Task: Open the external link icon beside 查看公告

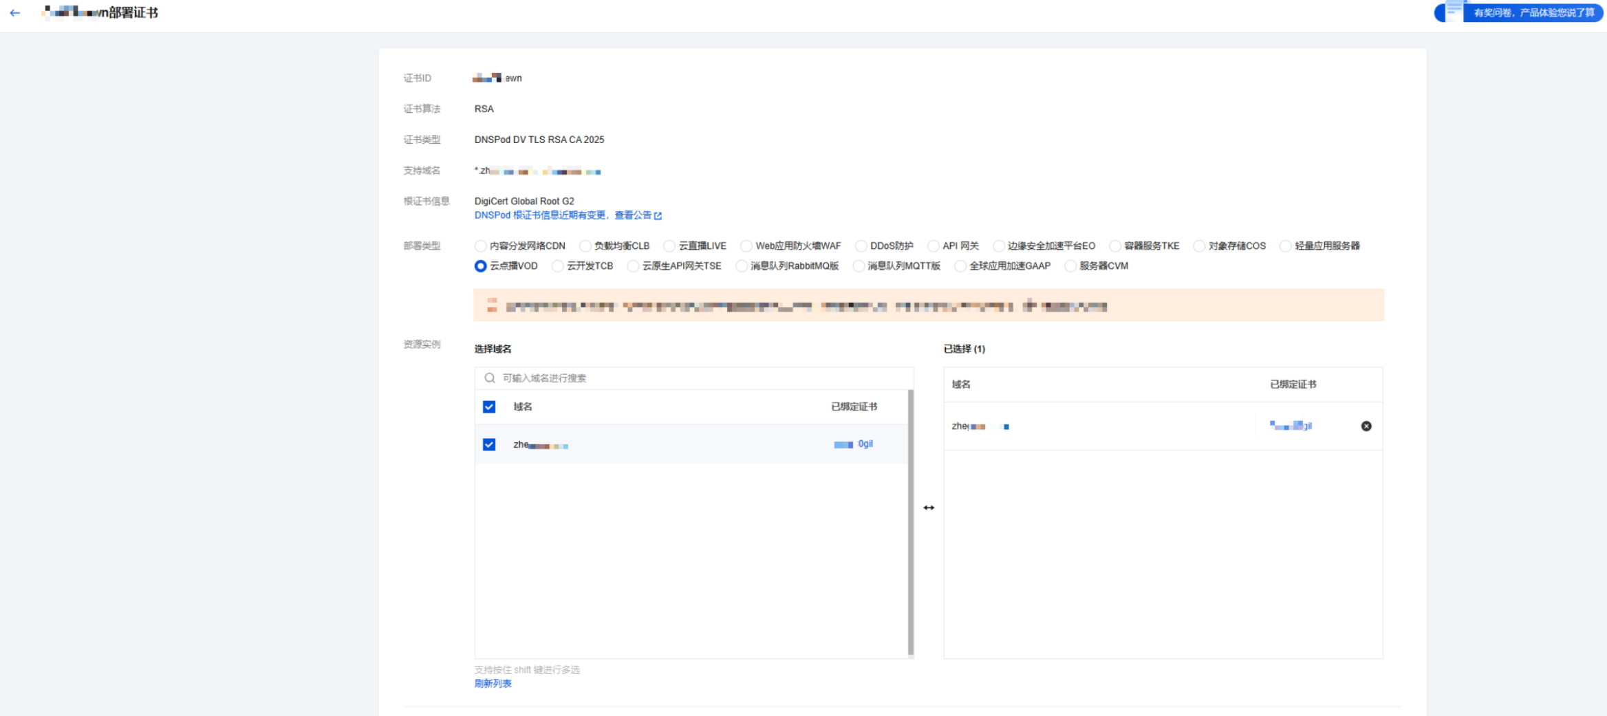Action: 658,216
